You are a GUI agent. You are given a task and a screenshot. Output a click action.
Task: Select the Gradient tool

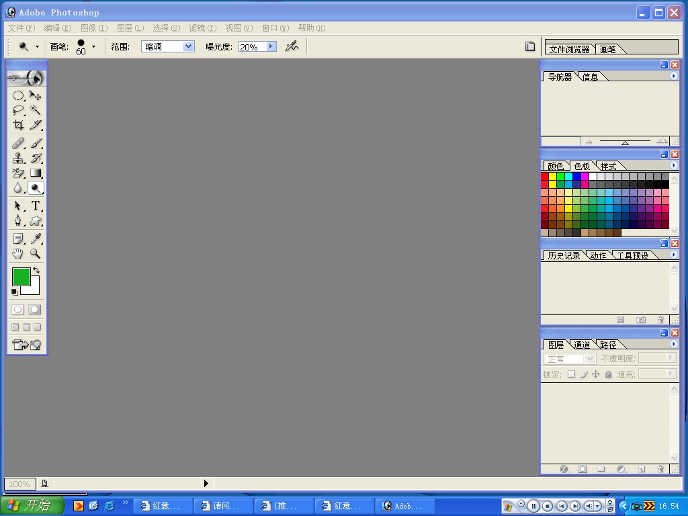click(35, 173)
